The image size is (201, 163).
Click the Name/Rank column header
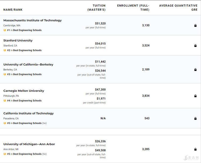point(13,10)
